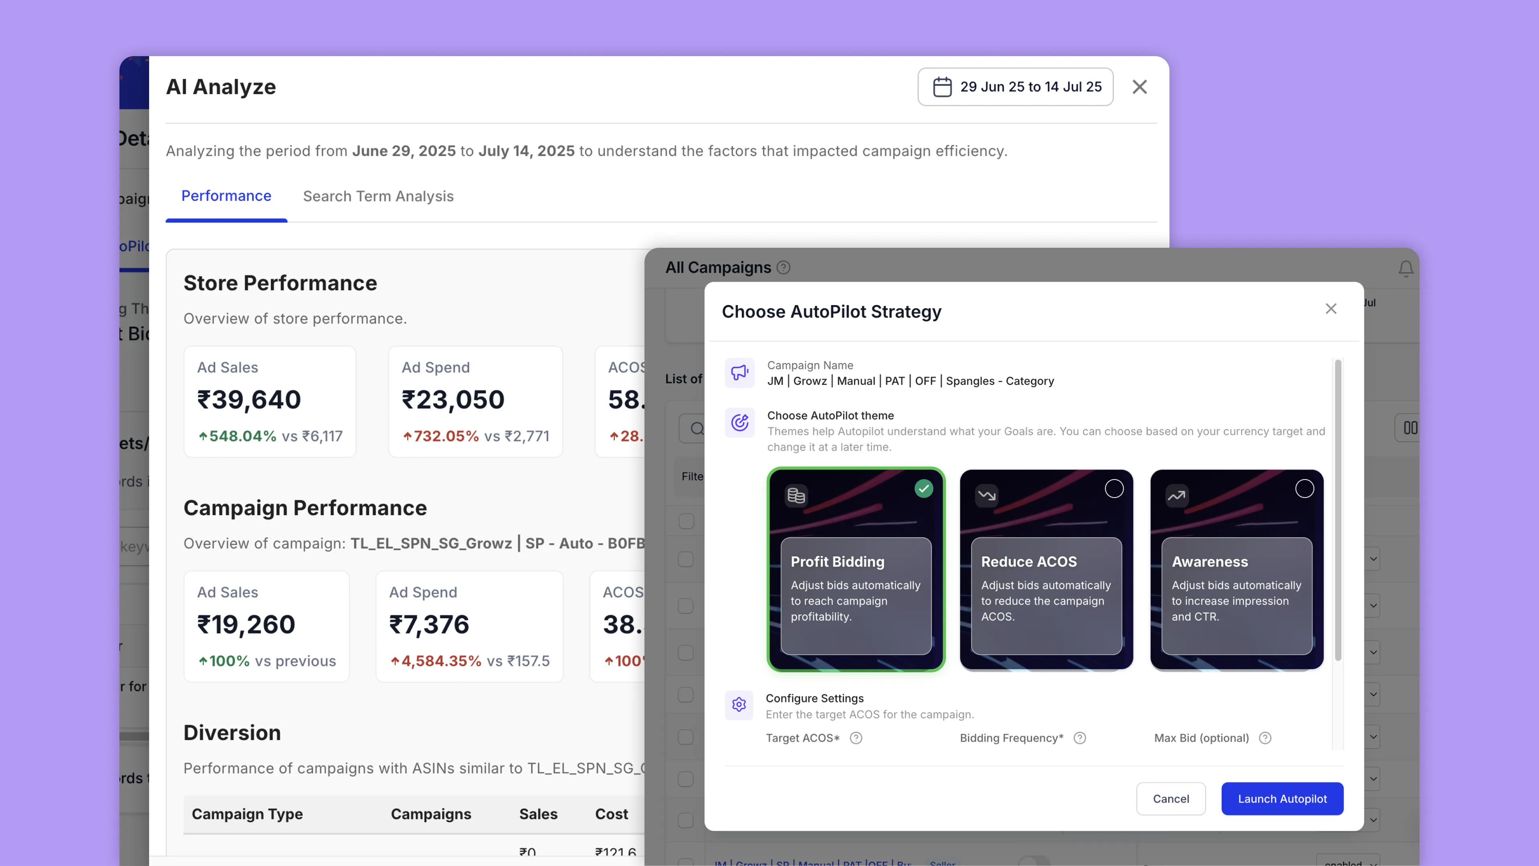This screenshot has width=1539, height=866.
Task: Click Launch Autopilot button
Action: (1282, 799)
